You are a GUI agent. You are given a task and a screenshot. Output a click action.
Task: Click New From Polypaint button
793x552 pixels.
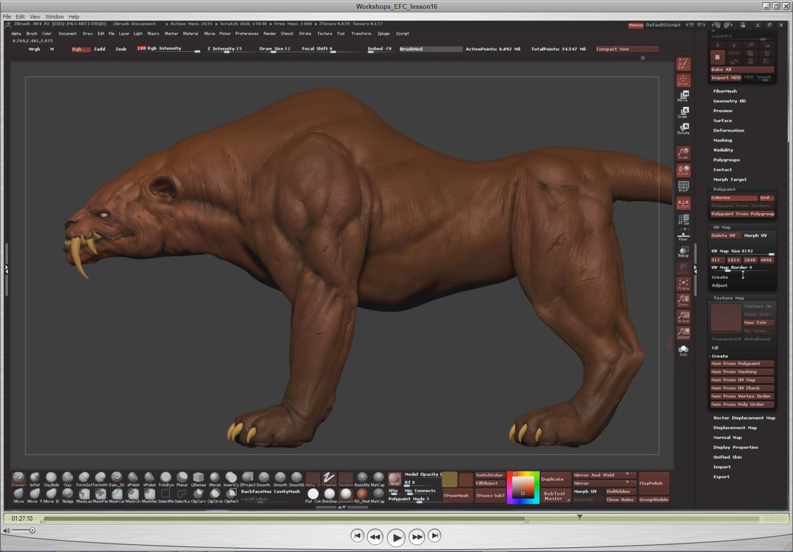[742, 364]
